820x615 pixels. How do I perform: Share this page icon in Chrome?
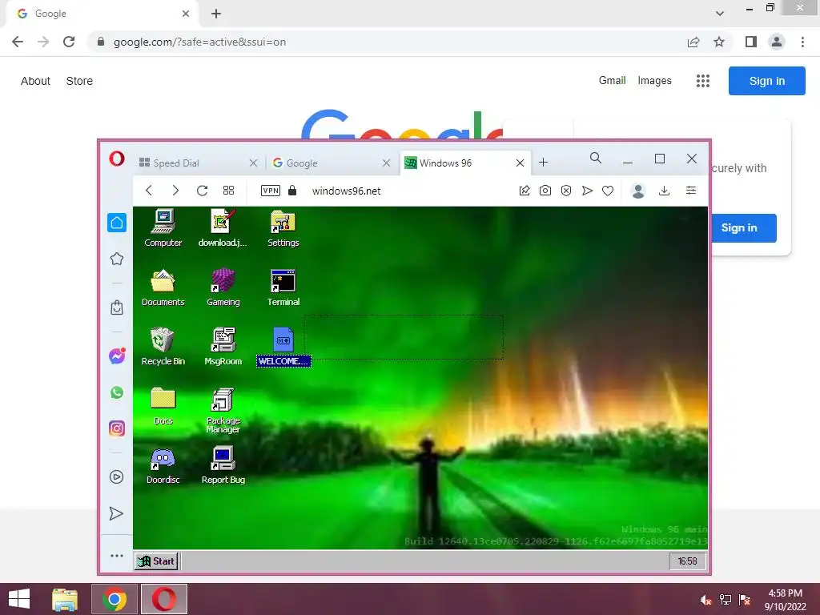693,42
